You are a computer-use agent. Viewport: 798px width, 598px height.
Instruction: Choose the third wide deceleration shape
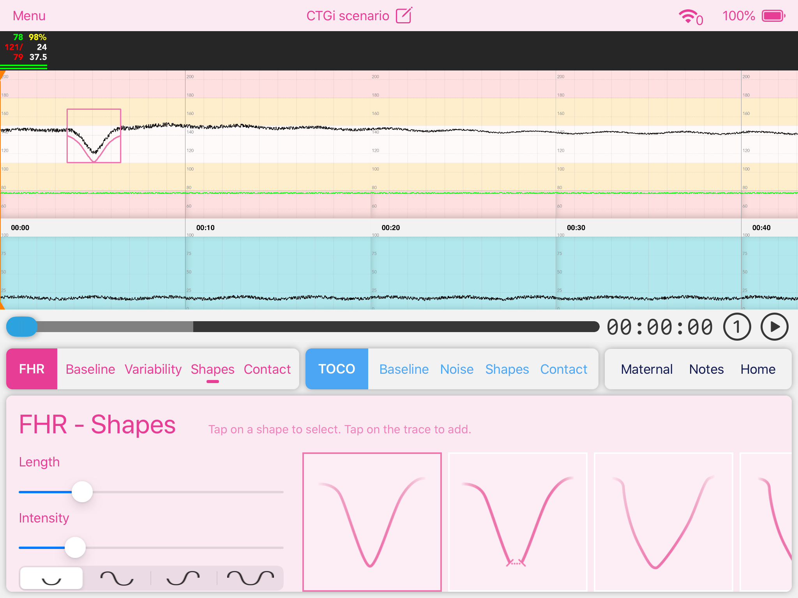pos(663,522)
